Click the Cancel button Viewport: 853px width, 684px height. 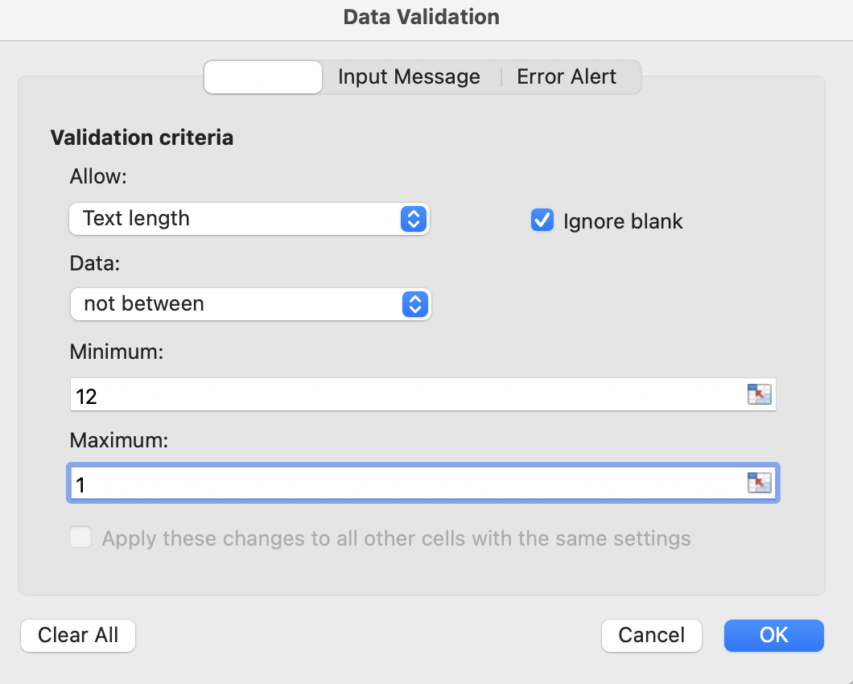[x=651, y=635]
